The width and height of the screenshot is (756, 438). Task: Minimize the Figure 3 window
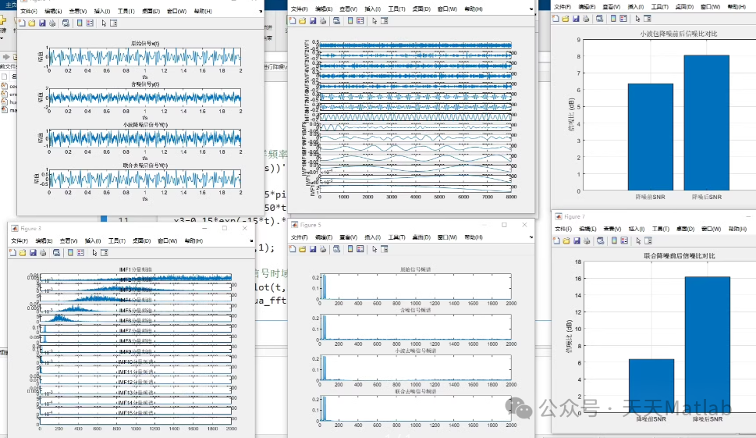coord(204,228)
